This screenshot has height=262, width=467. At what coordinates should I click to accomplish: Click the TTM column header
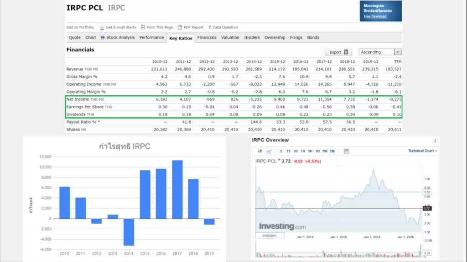pyautogui.click(x=398, y=62)
